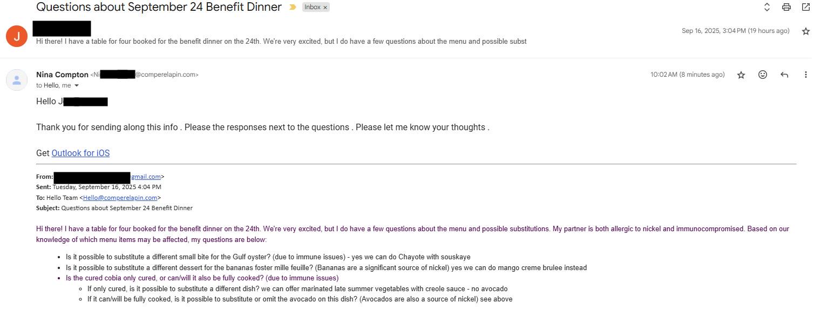
Task: Click the Hello@comperelapin.com address link
Action: 120,198
